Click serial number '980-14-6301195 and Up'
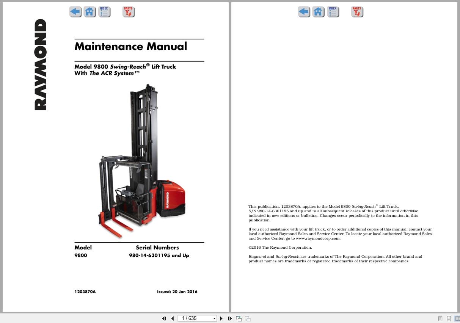This screenshot has height=323, width=460. [x=159, y=256]
